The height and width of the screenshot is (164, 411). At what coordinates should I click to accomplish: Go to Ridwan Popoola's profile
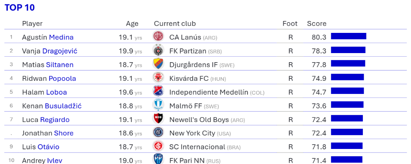(x=62, y=78)
